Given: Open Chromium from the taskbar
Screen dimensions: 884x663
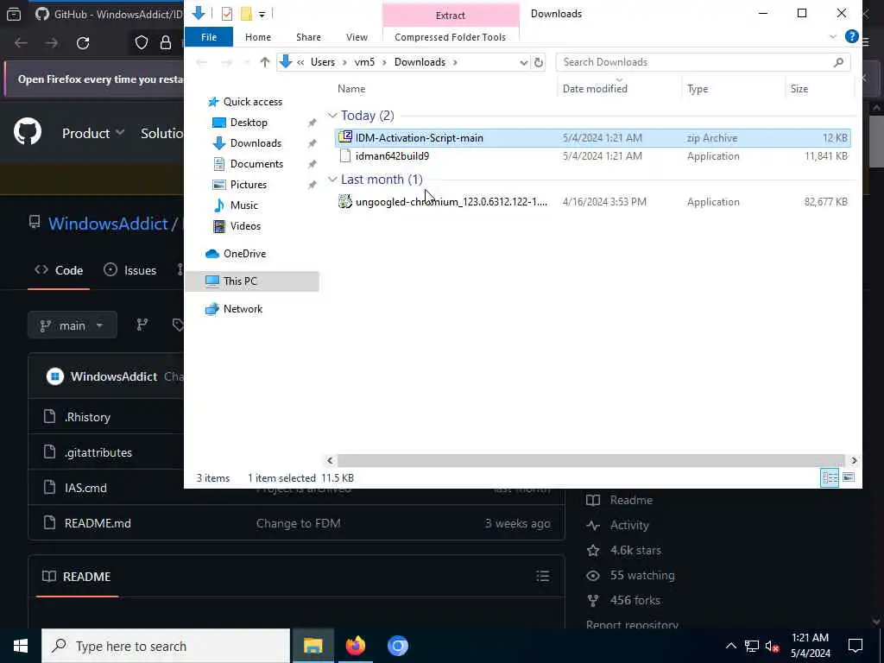Looking at the screenshot, I should [x=397, y=646].
